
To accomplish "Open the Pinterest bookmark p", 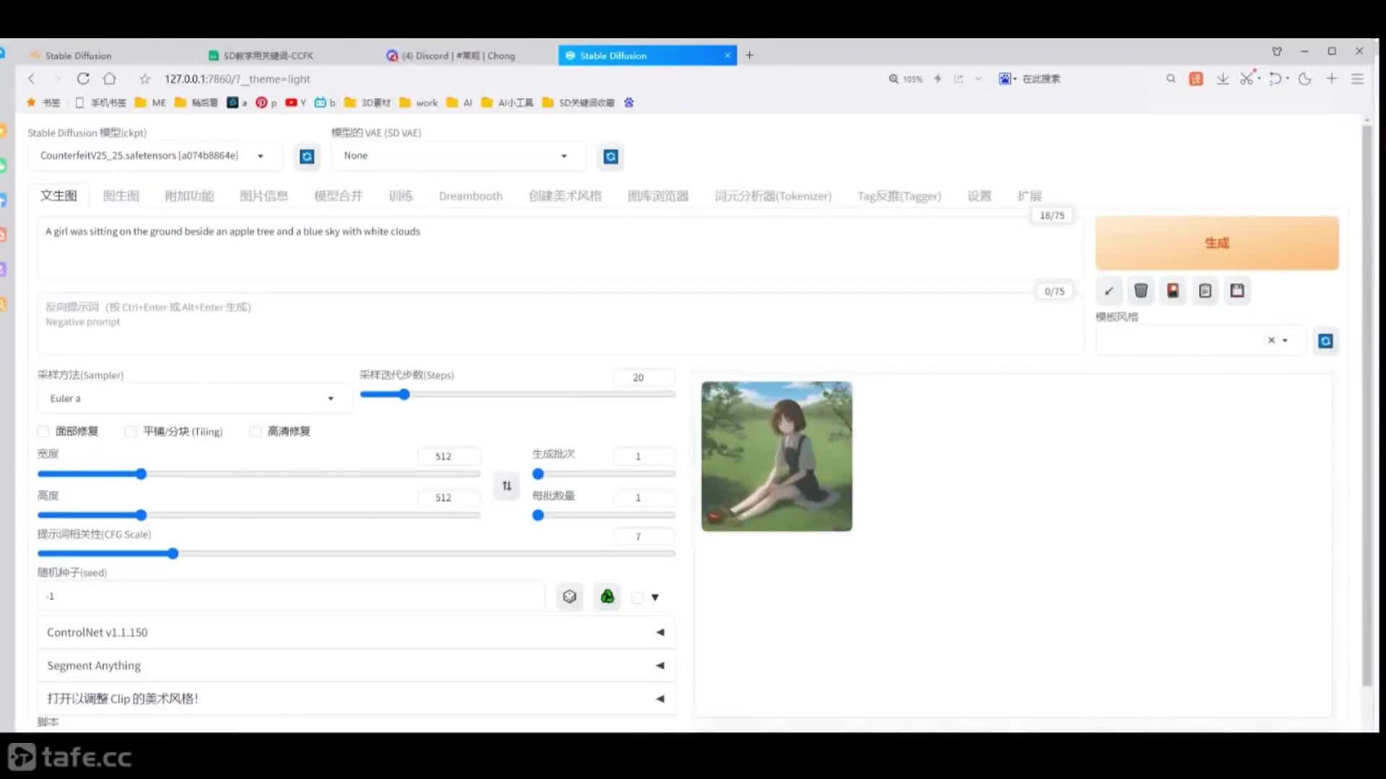I will 266,102.
